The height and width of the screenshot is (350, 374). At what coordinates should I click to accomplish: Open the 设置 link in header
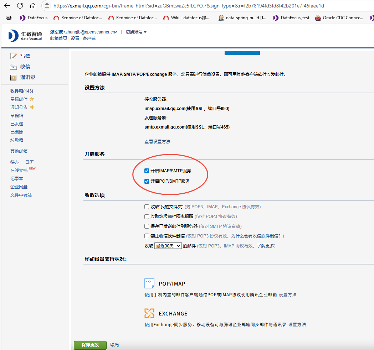pyautogui.click(x=75, y=38)
